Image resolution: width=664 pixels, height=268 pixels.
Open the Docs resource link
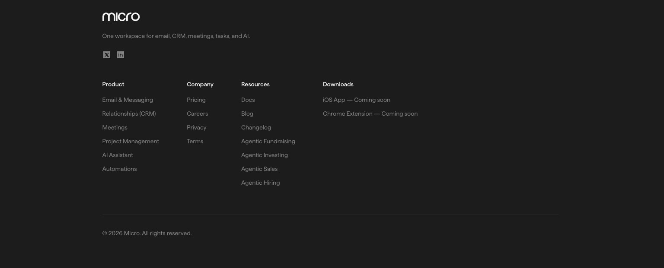[248, 100]
